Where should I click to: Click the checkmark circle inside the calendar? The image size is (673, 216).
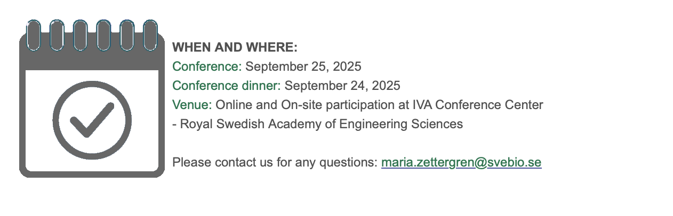pyautogui.click(x=92, y=120)
